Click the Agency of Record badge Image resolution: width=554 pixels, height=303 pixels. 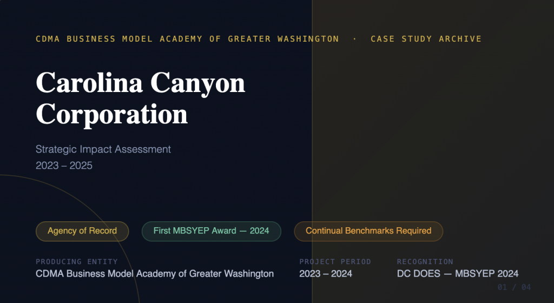pos(82,231)
